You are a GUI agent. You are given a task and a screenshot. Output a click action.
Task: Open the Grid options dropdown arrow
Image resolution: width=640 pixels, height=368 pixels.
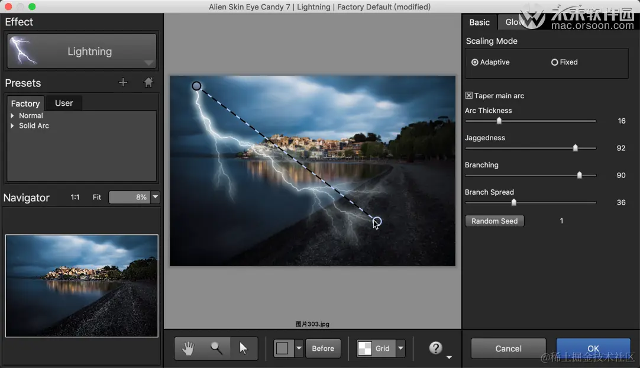tap(401, 348)
